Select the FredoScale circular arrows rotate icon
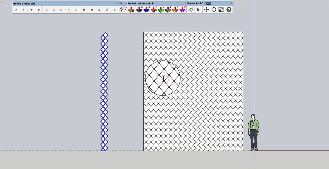329x169 pixels. click(x=99, y=10)
